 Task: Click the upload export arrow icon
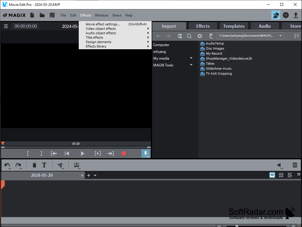(296, 15)
